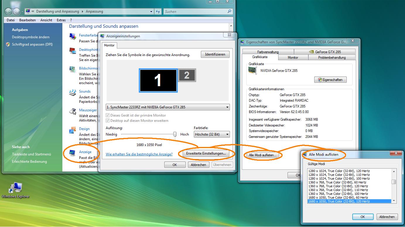The width and height of the screenshot is (405, 227).
Task: Open Desktophintergrund icon
Action: coord(73,51)
